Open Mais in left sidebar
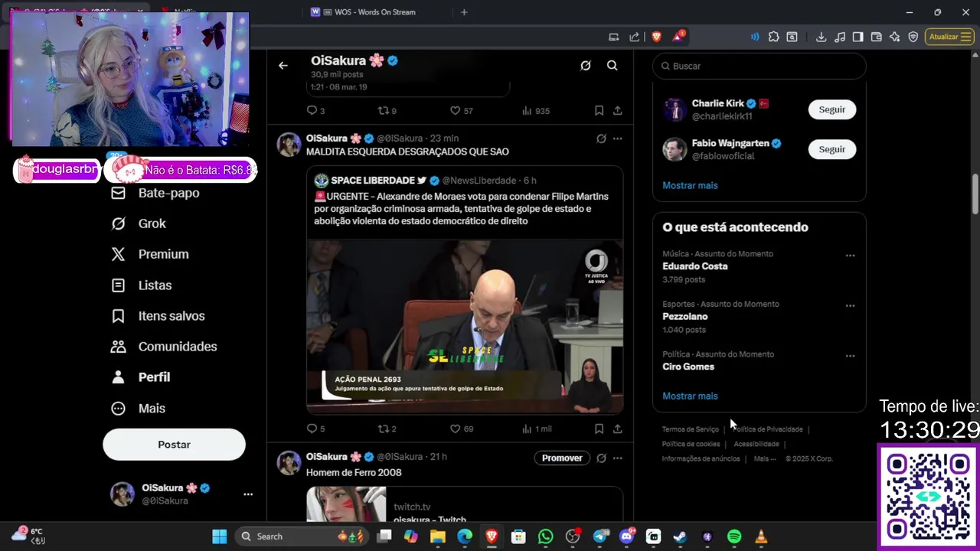The image size is (980, 551). 139,408
